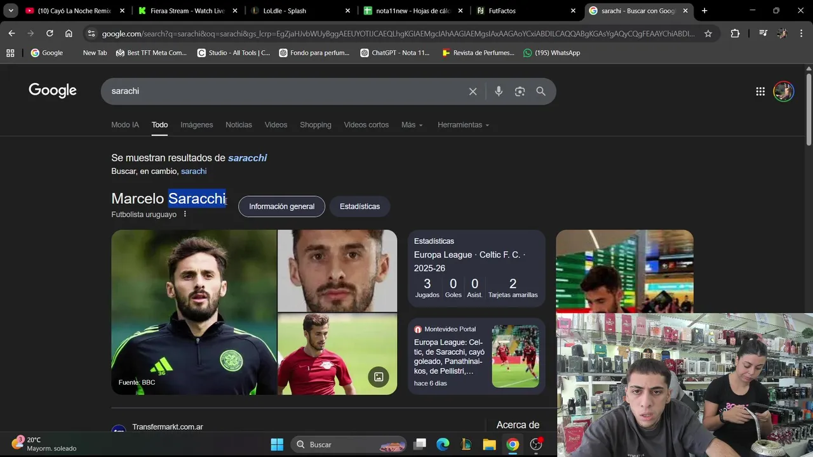813x457 pixels.
Task: Open the OBS icon in taskbar
Action: (536, 444)
